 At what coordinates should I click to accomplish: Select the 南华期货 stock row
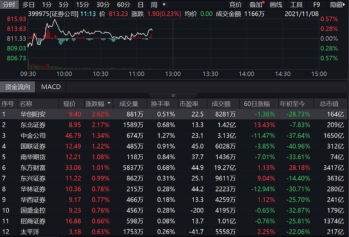(174, 157)
